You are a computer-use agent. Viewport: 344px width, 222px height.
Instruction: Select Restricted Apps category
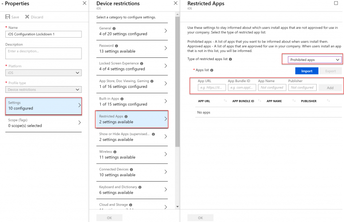(x=132, y=119)
